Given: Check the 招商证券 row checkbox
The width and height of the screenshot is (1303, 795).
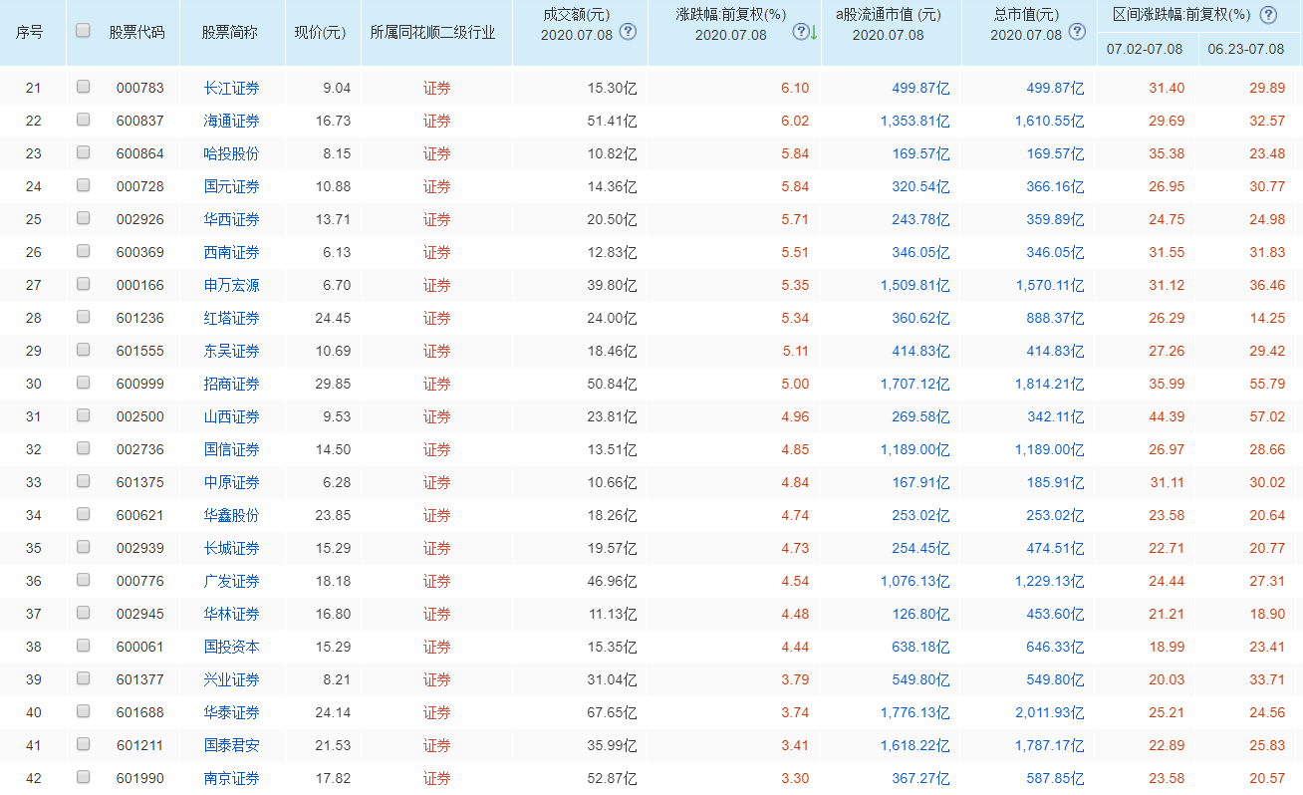Looking at the screenshot, I should click(83, 383).
